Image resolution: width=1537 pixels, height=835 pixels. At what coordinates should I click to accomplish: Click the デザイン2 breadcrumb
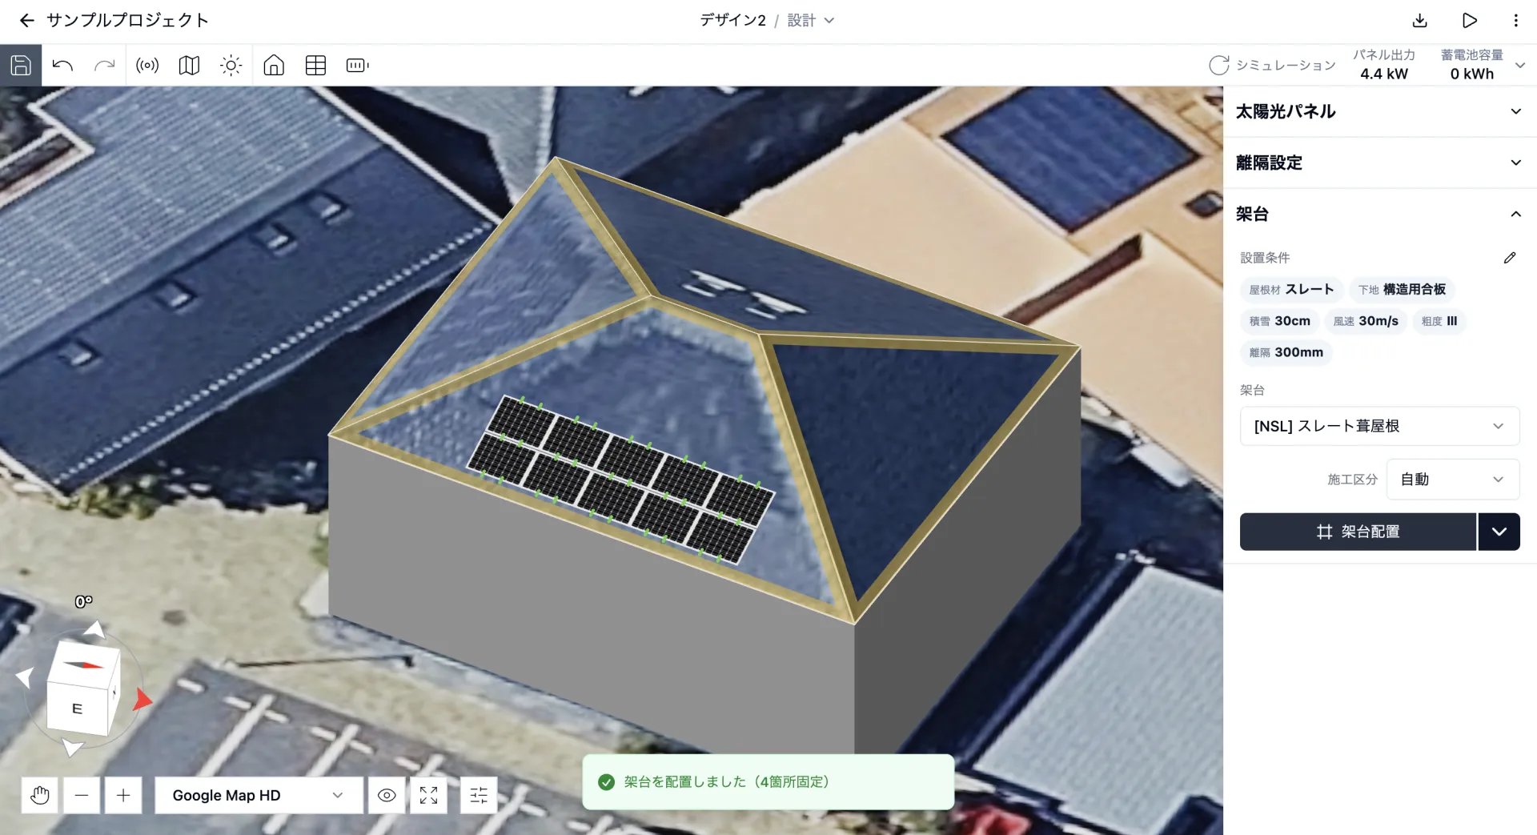tap(732, 20)
